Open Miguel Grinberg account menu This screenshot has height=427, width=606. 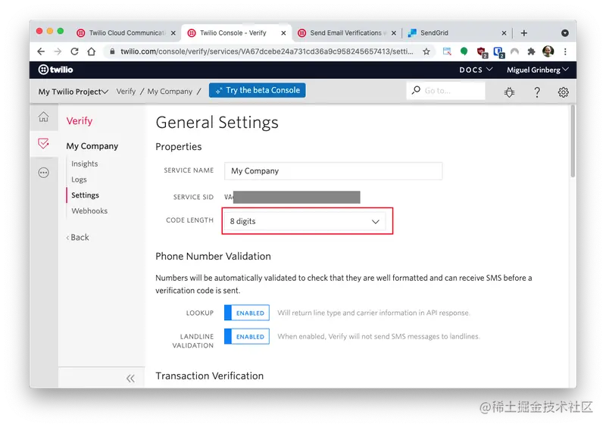click(537, 70)
